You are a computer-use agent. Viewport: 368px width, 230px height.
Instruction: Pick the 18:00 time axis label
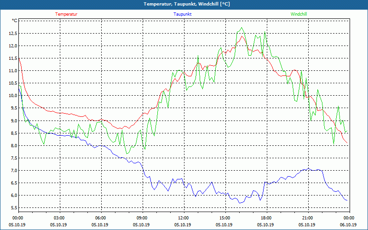click(x=266, y=218)
